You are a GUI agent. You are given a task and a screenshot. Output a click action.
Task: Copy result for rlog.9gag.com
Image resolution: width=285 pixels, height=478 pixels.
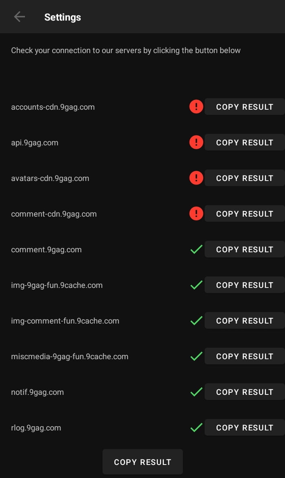coord(244,427)
